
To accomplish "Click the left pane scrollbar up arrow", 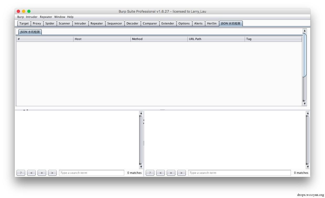I will [x=141, y=113].
